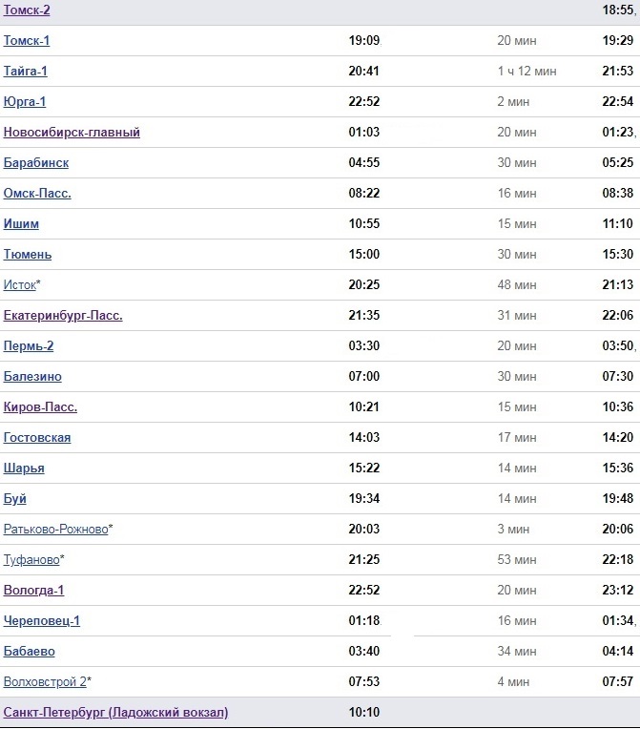Select the Юрга-1 station link
The image size is (640, 729).
coord(25,102)
